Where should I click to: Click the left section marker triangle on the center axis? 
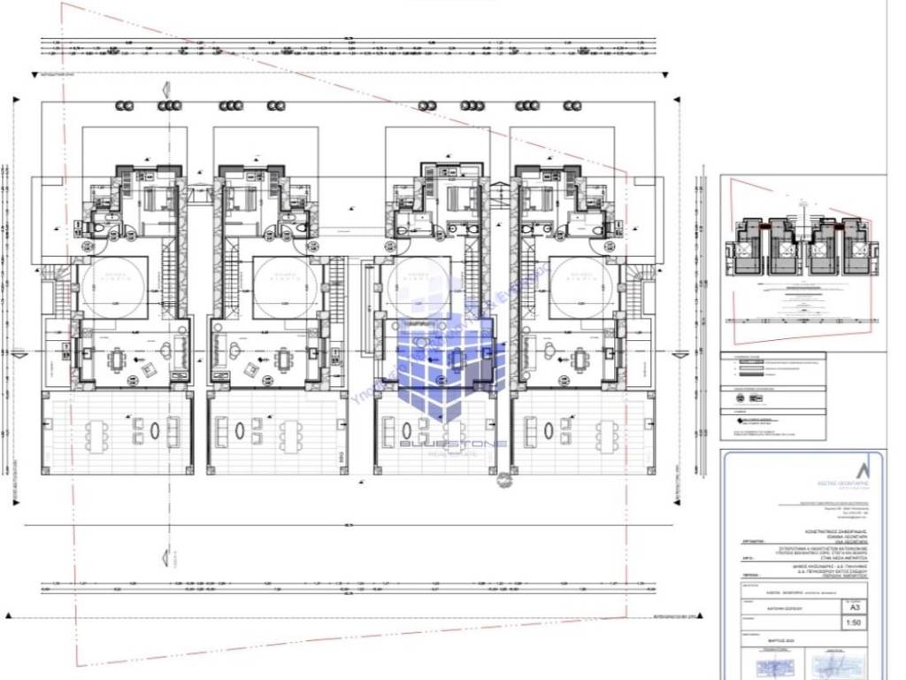coord(18,354)
